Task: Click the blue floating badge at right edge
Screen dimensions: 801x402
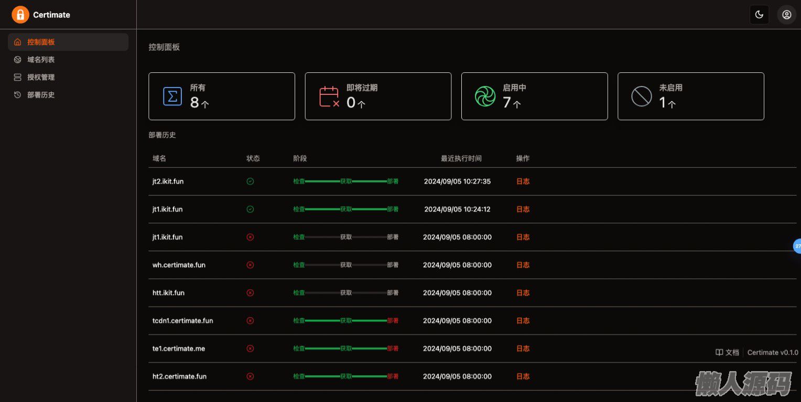Action: click(797, 245)
